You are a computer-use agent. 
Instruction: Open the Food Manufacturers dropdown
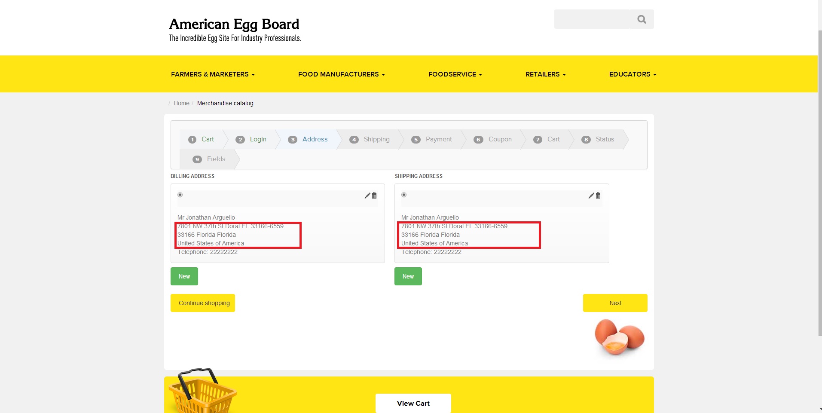(341, 74)
